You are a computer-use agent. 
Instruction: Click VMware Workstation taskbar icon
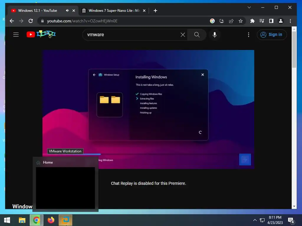coord(65,220)
